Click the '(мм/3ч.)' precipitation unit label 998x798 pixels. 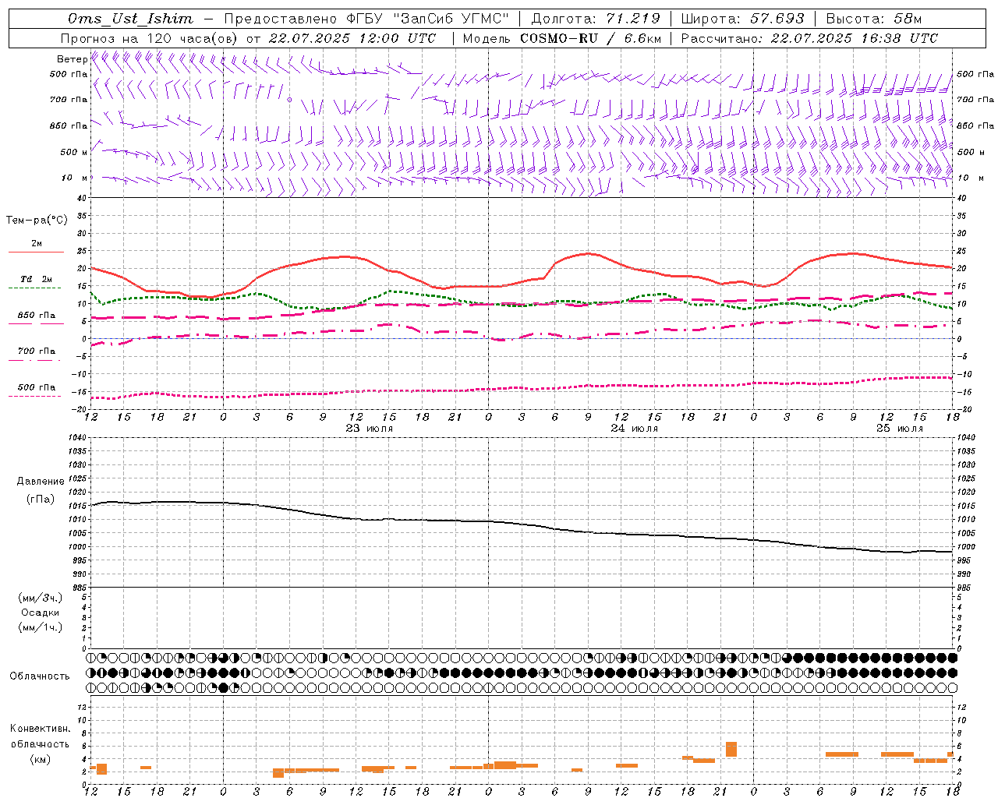pos(41,598)
